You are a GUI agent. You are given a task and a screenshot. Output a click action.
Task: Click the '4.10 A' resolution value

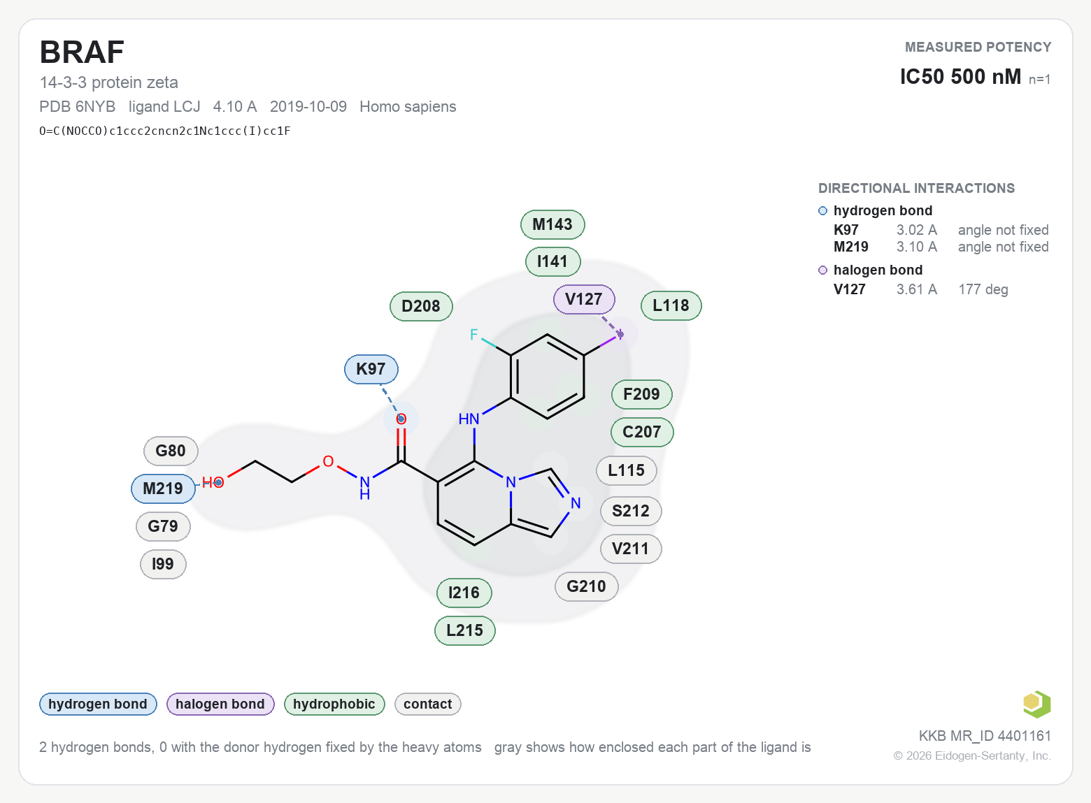(235, 106)
